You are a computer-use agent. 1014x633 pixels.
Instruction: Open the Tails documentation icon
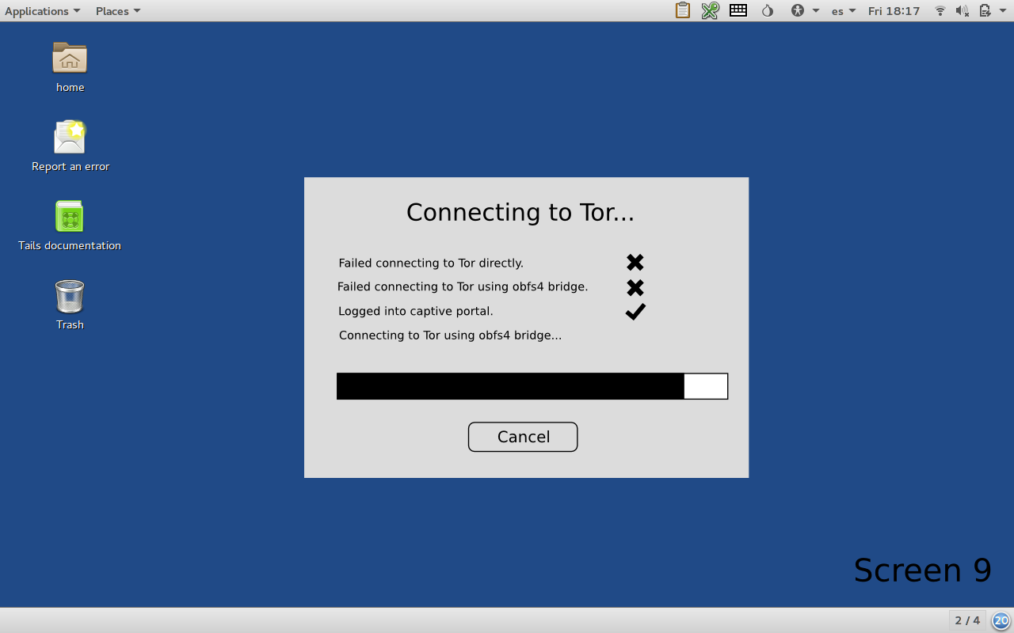70,217
